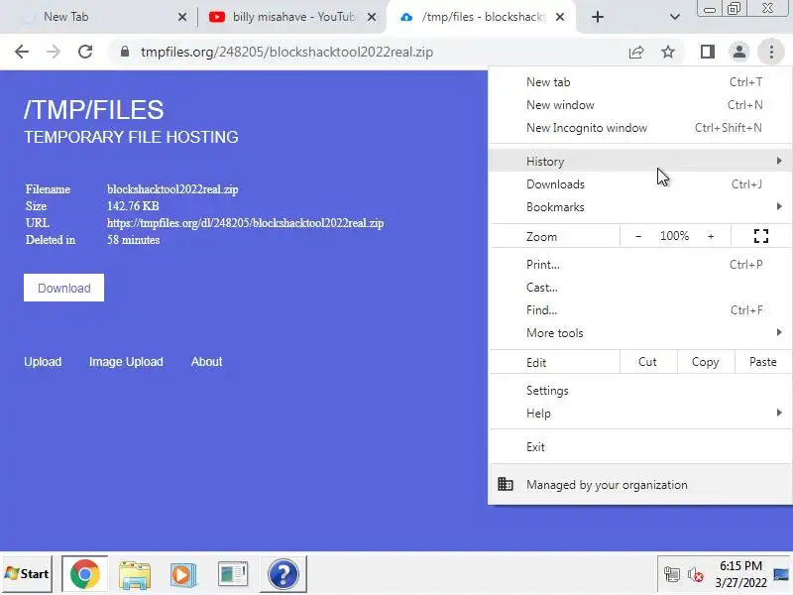
Task: Click the 142.76 KB size value
Action: click(133, 206)
